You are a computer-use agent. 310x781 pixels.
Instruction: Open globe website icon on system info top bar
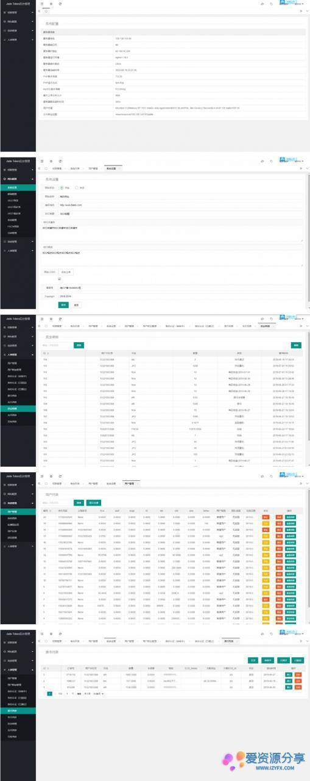click(51, 4)
